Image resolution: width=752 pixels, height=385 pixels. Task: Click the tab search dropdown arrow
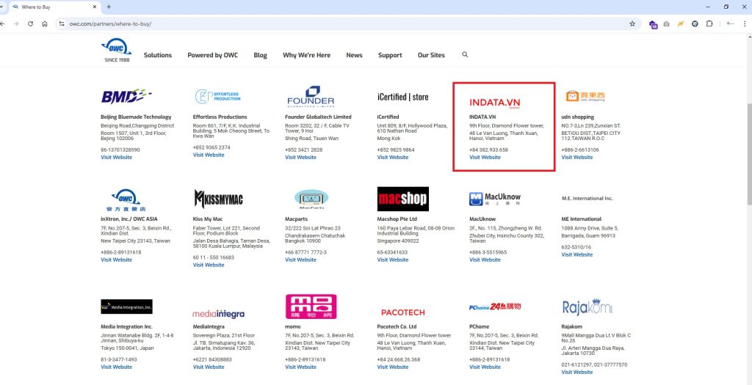tap(1, 7)
